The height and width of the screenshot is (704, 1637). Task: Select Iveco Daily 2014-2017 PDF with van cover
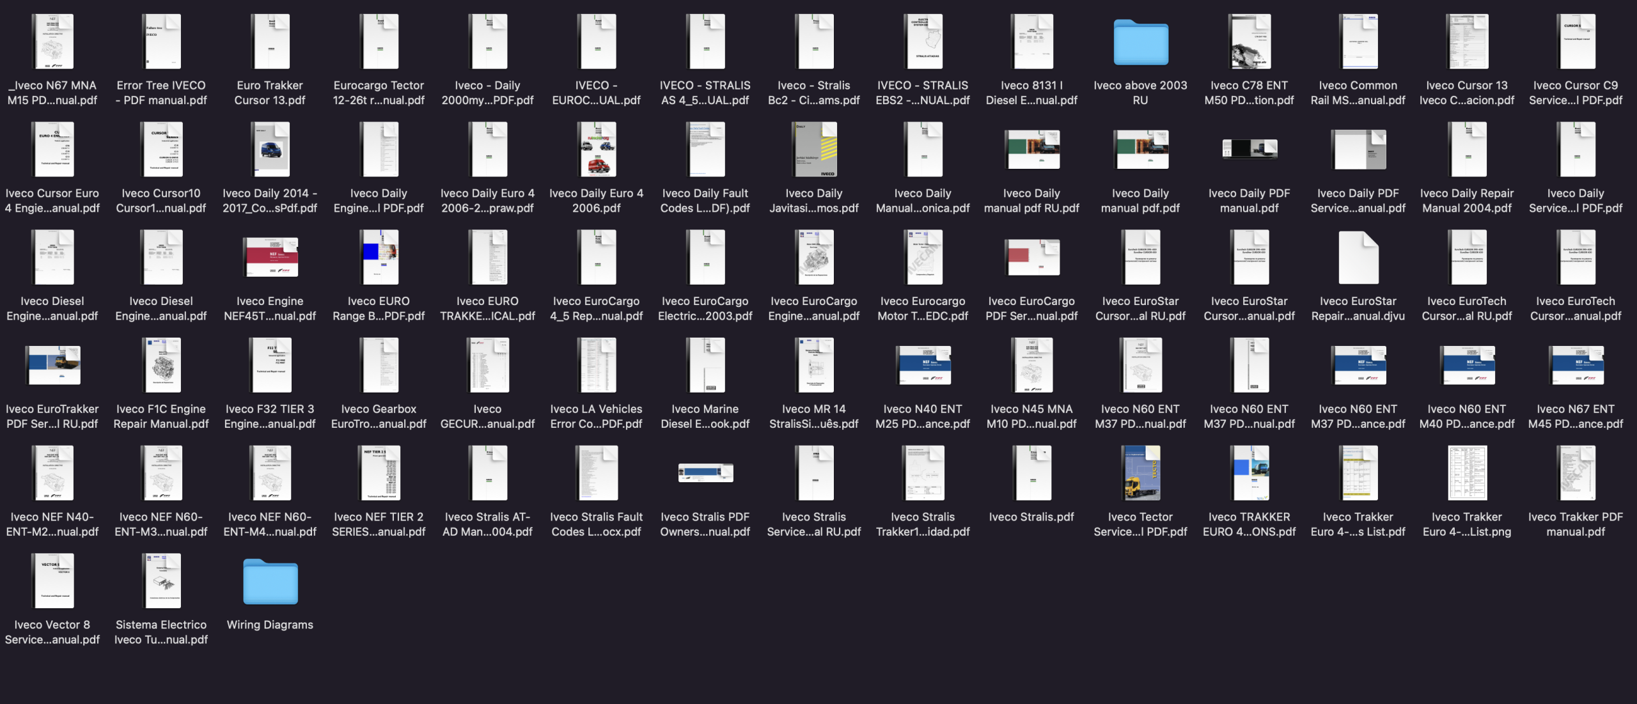pyautogui.click(x=270, y=150)
